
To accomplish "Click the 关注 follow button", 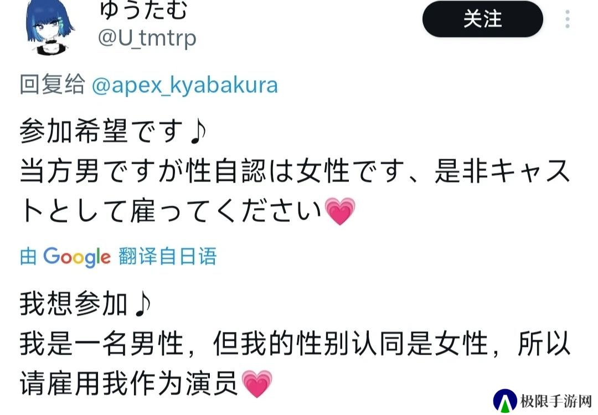I will click(482, 19).
